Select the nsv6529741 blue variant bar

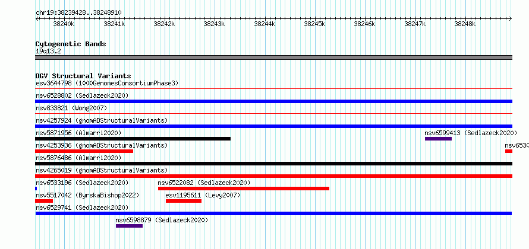(273, 213)
